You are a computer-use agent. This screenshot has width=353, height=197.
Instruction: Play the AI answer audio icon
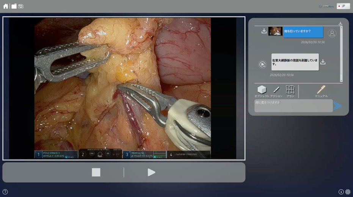tap(262, 64)
